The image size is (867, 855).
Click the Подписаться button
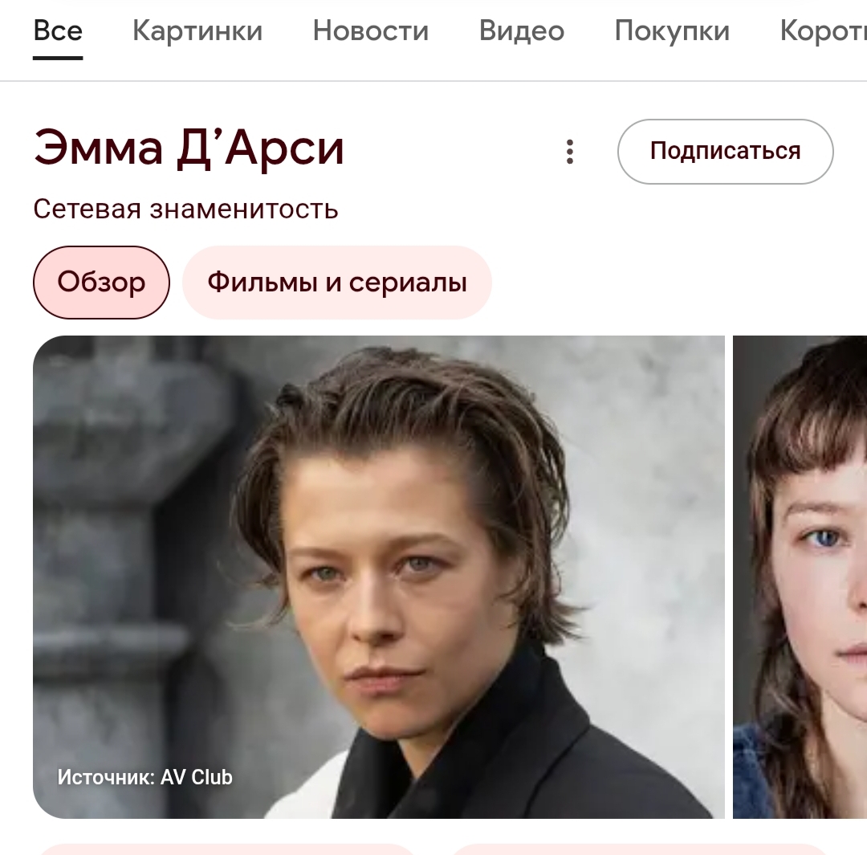pos(725,152)
